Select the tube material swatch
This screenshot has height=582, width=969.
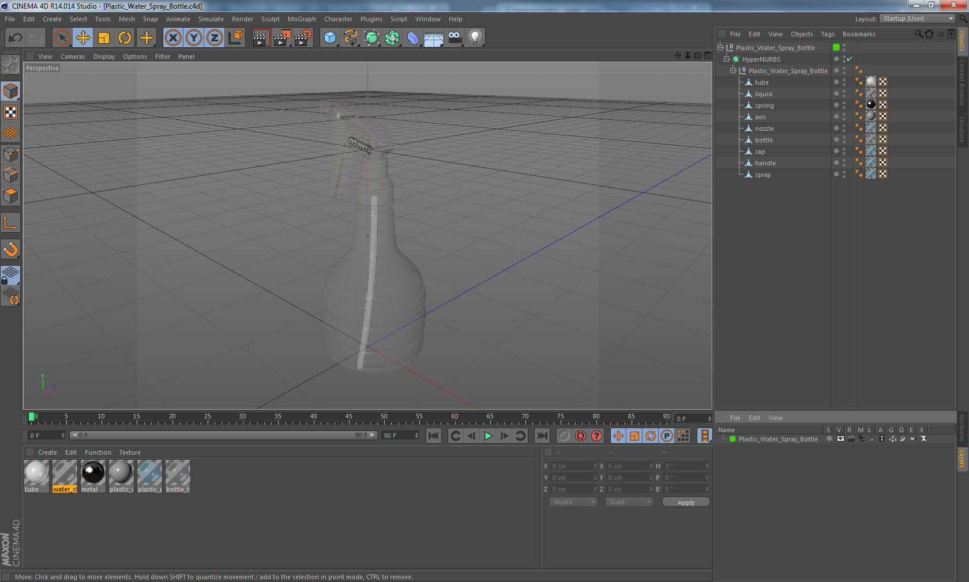click(x=36, y=476)
